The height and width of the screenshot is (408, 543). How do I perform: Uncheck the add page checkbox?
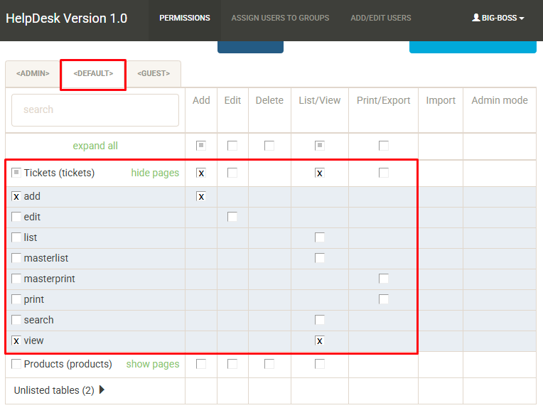(x=16, y=196)
